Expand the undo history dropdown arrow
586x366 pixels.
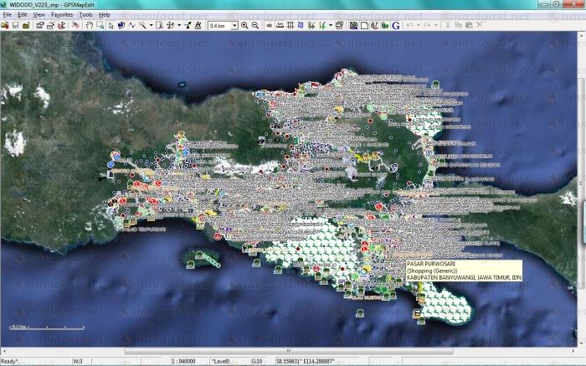[419, 25]
